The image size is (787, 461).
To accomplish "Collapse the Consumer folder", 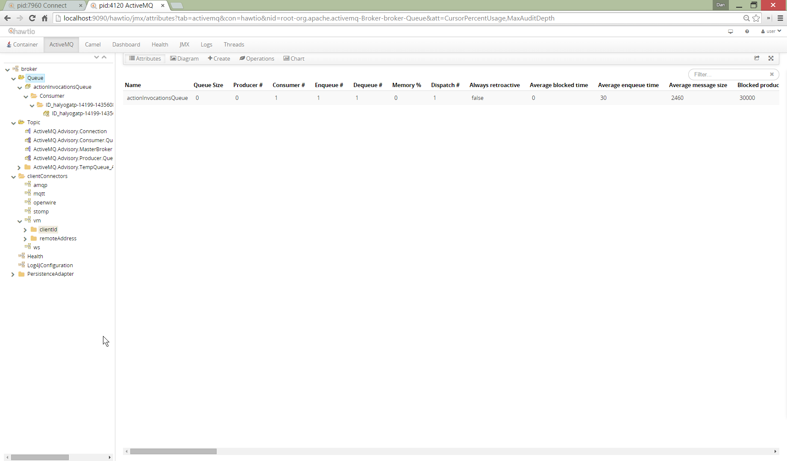I will [x=26, y=96].
